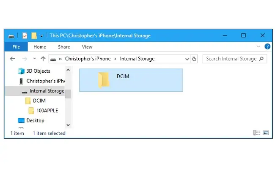Click the Properties icon in quick access toolbar

coord(25,35)
